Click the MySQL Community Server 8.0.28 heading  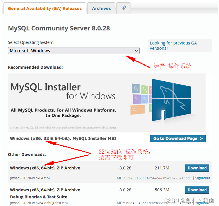point(59,28)
